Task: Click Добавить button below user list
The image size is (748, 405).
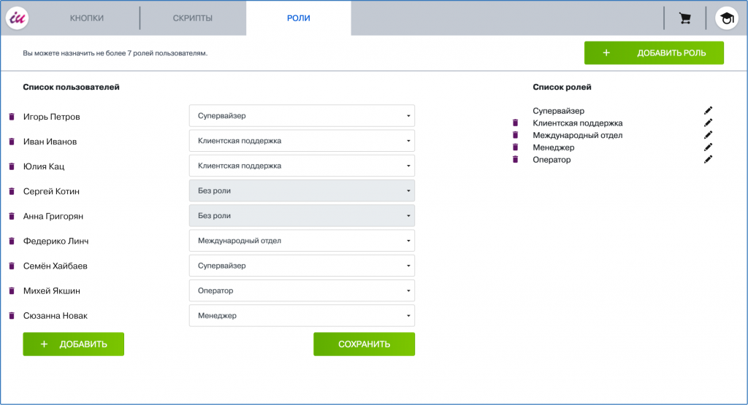Action: tap(74, 344)
